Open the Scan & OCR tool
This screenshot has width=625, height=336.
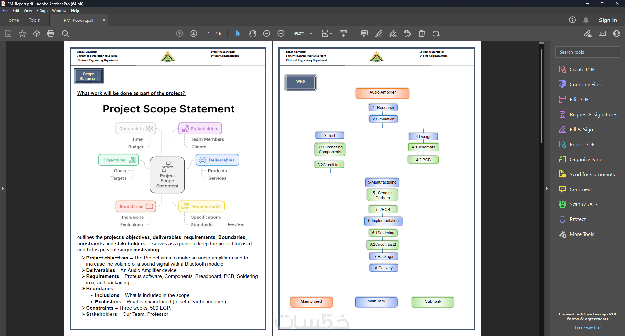click(583, 204)
